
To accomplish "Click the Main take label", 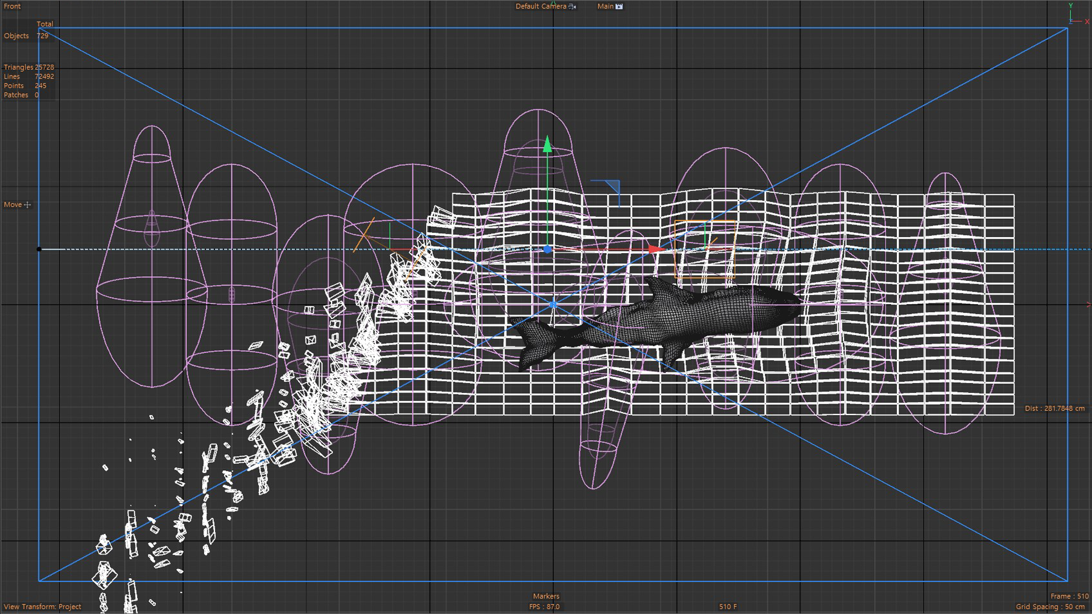I will coord(605,6).
